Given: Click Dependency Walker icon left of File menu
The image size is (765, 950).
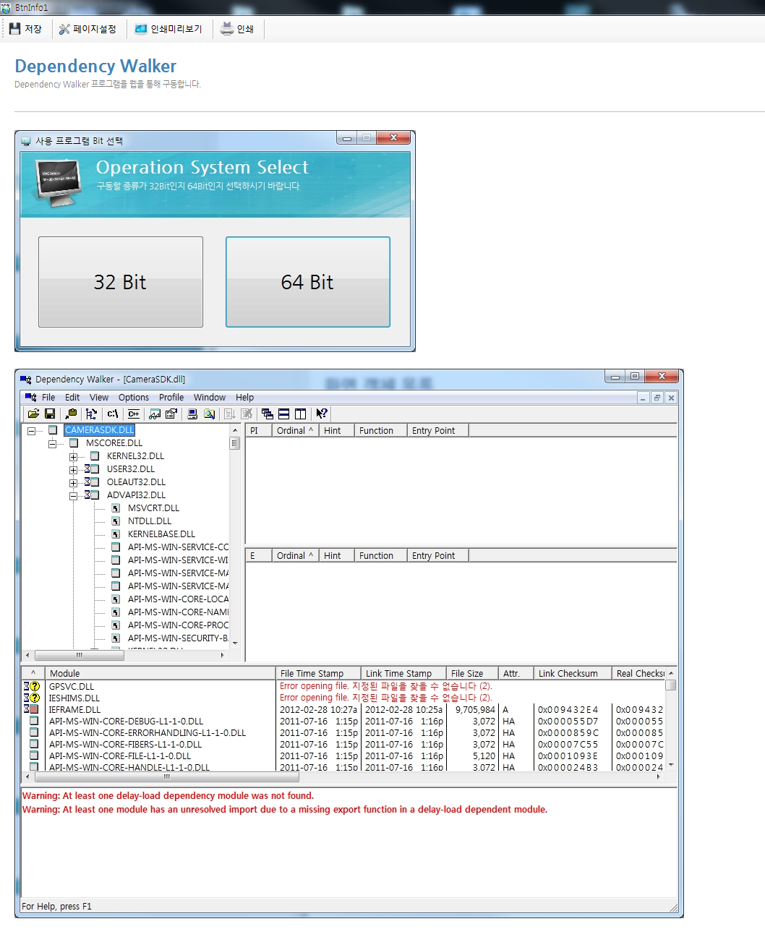Looking at the screenshot, I should point(30,397).
